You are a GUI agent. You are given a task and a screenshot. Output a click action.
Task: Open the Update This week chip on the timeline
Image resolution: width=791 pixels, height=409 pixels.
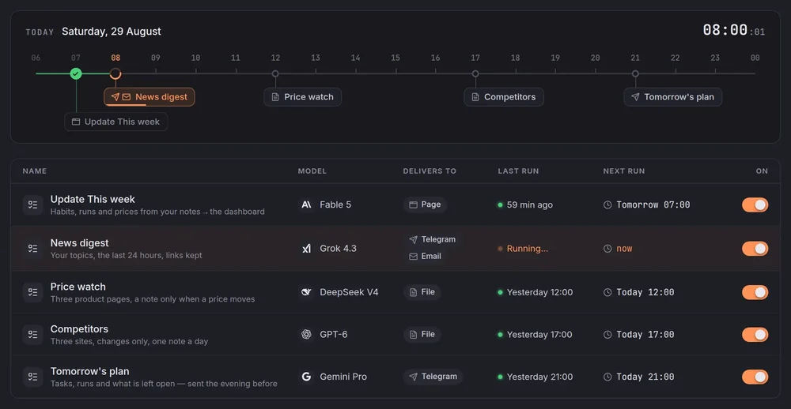point(116,122)
